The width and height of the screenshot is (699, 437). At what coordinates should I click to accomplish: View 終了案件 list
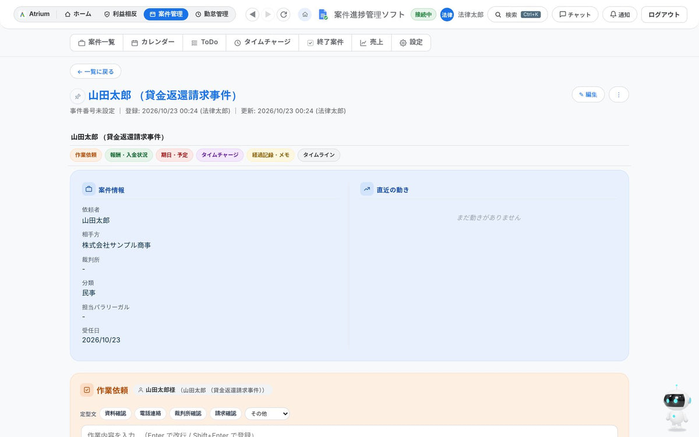pyautogui.click(x=325, y=43)
